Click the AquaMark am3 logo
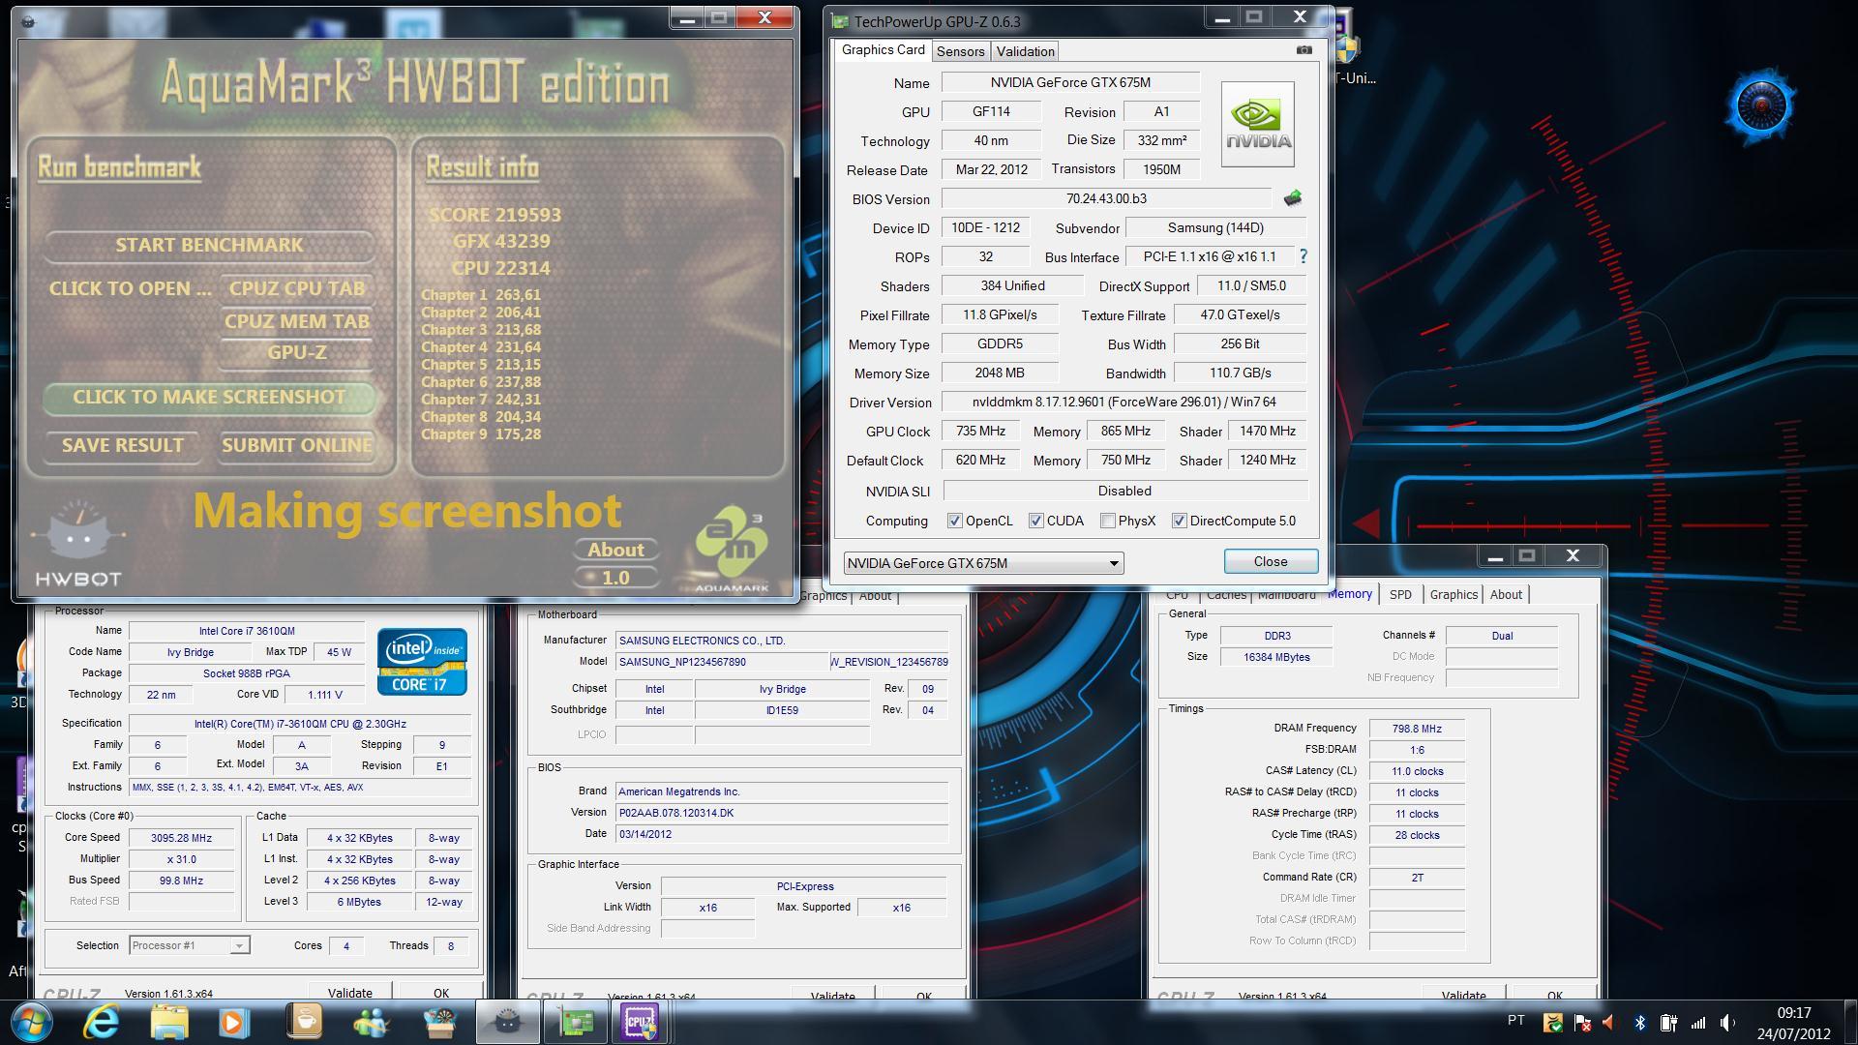The image size is (1858, 1045). point(732,547)
